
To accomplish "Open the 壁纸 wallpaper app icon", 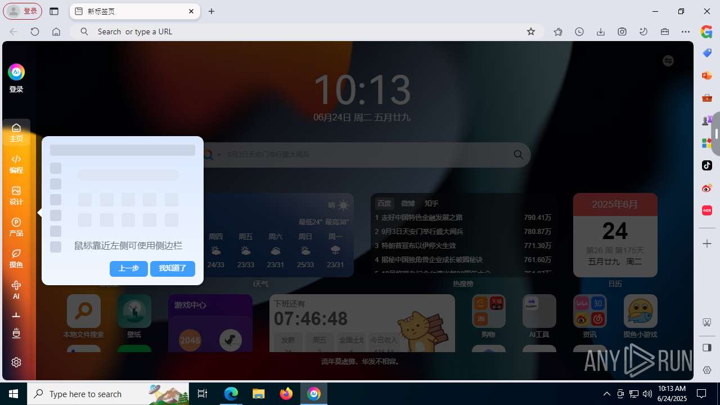I will point(134,311).
